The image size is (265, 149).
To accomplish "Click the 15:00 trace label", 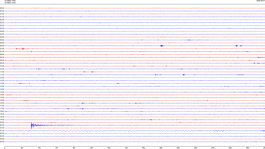I will click(2, 95).
